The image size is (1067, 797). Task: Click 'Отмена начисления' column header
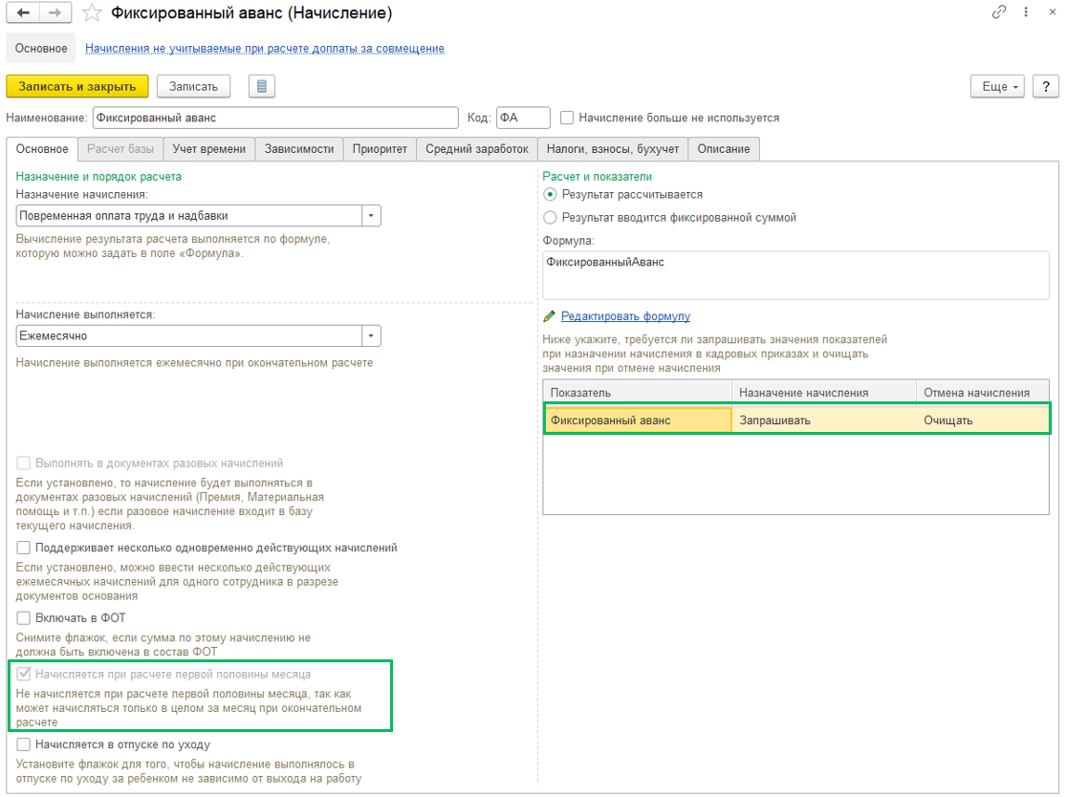point(983,393)
